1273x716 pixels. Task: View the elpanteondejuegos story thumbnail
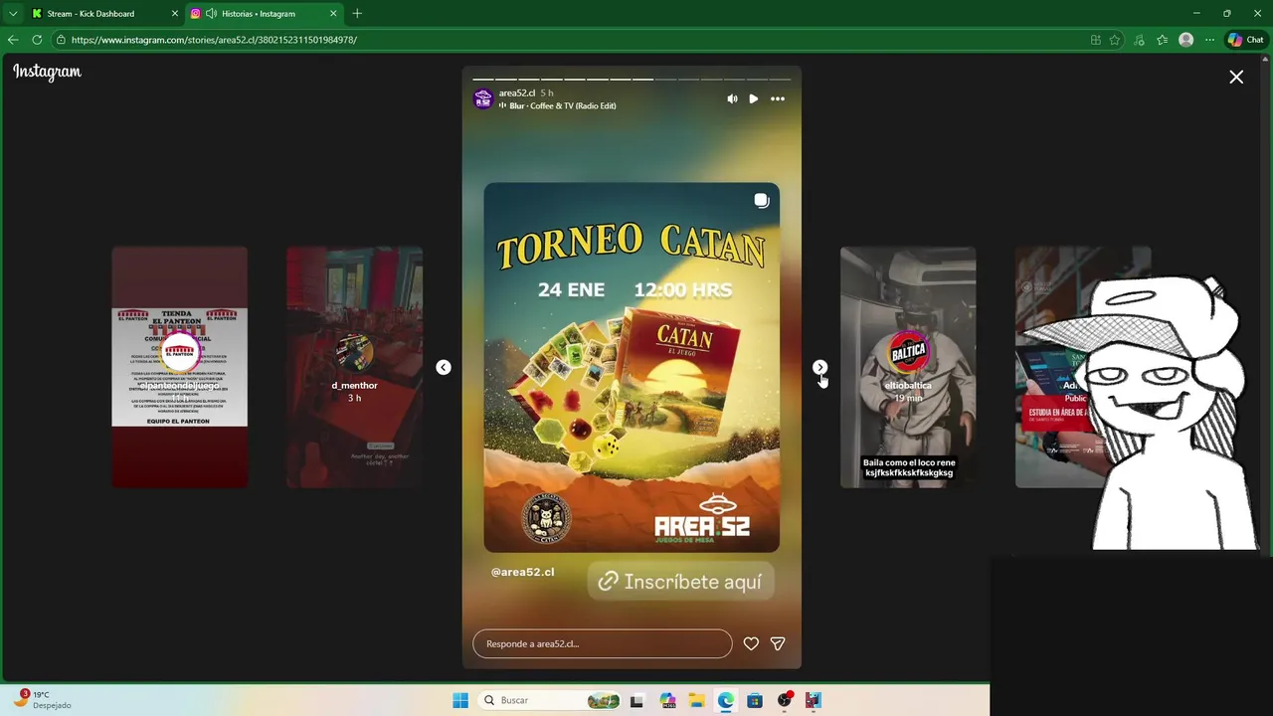pos(179,367)
